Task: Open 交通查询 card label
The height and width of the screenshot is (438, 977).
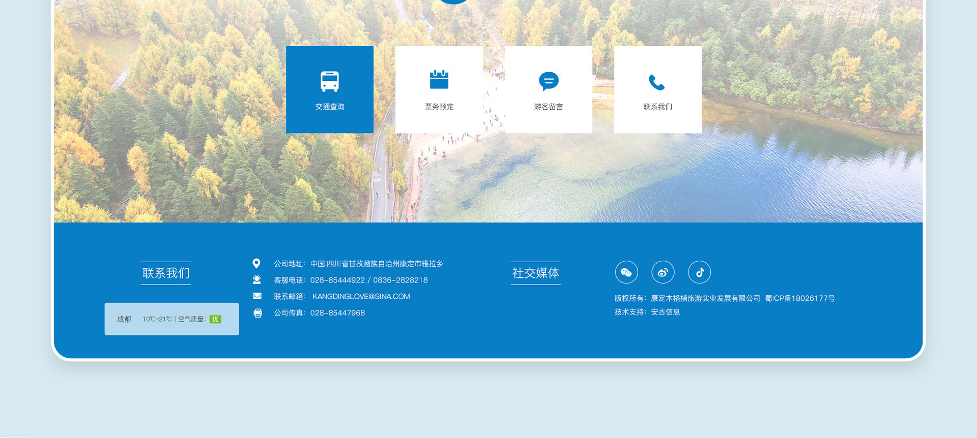Action: point(330,107)
